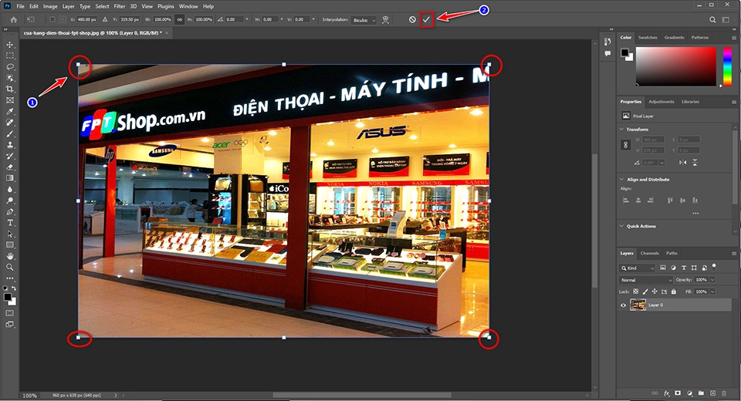This screenshot has width=741, height=401.
Task: Click the foreground color swatch in Color panel
Action: 624,52
